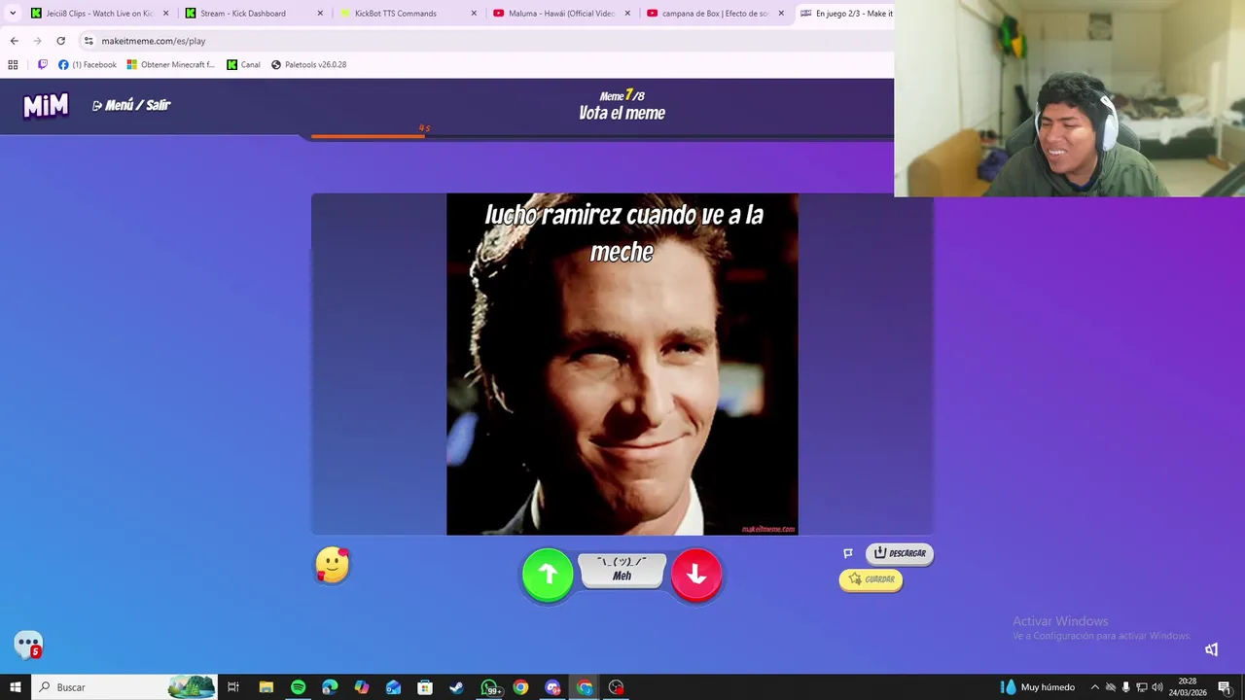Close the KickBot TTS Commands tab

[x=474, y=14]
